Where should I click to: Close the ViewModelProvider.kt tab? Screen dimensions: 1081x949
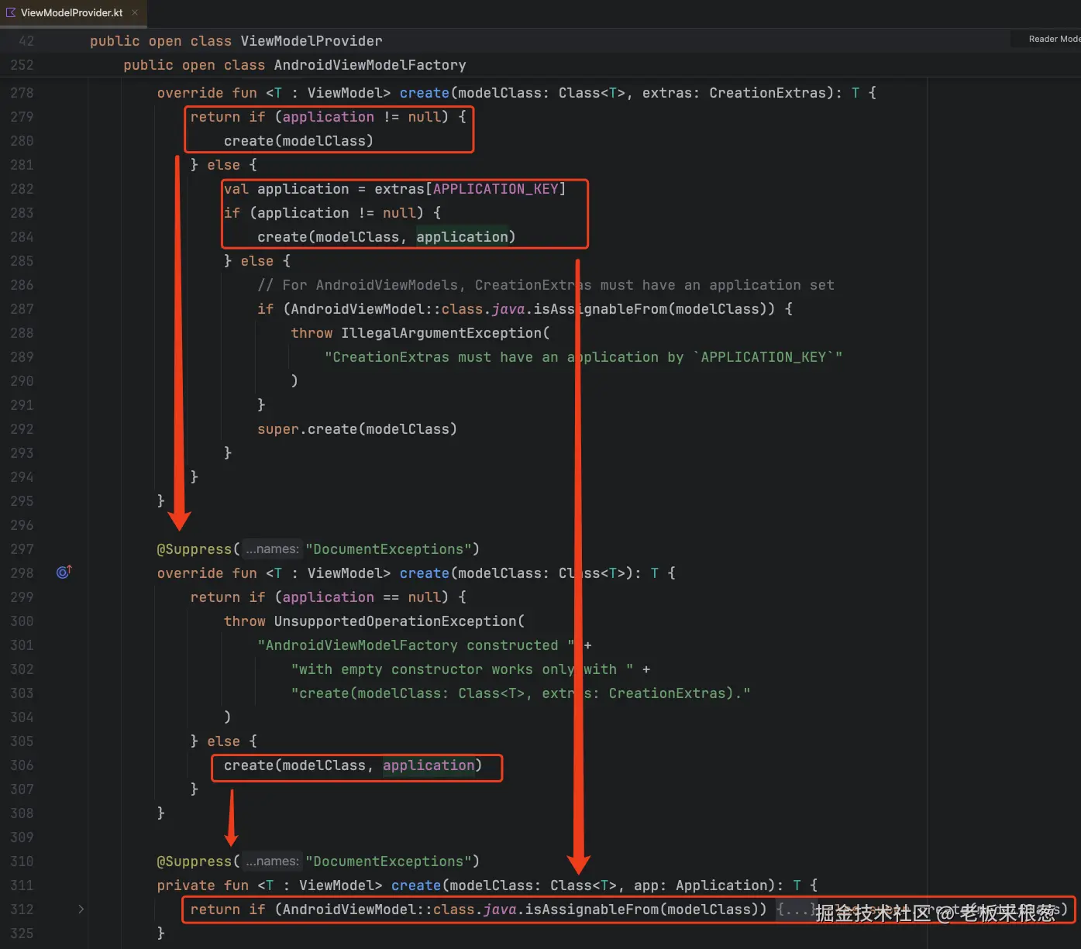point(135,12)
